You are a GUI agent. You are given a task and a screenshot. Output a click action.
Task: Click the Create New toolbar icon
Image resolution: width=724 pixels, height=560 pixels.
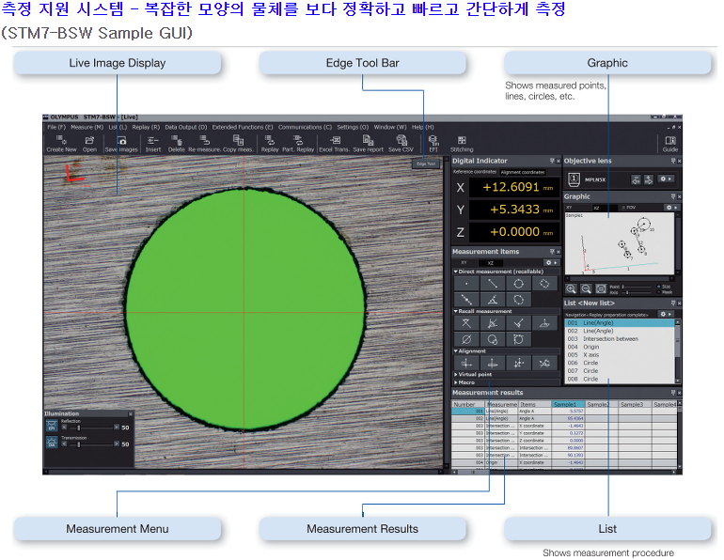[x=61, y=142]
